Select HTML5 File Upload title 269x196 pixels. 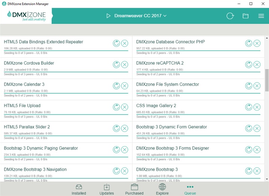22,106
